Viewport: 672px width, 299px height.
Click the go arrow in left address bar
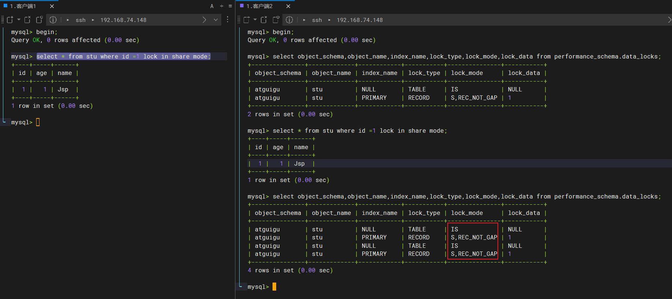click(204, 20)
